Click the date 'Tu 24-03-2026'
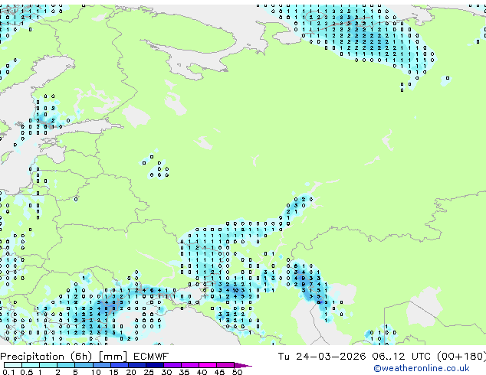The height and width of the screenshot is (375, 486). click(322, 357)
